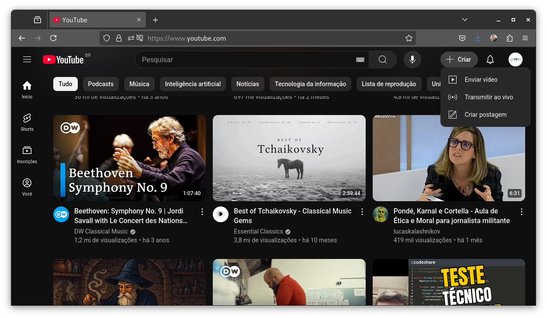This screenshot has height=318, width=547.
Task: Go forward in browser history
Action: [x=38, y=38]
